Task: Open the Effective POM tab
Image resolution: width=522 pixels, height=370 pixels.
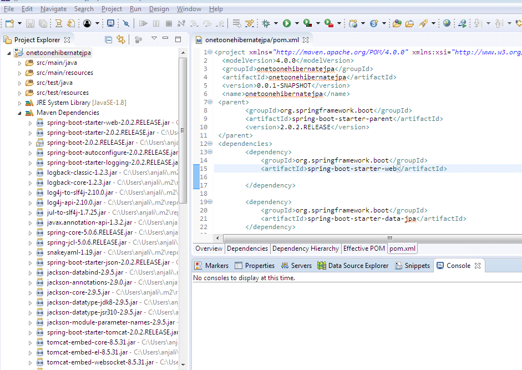Action: coord(363,249)
